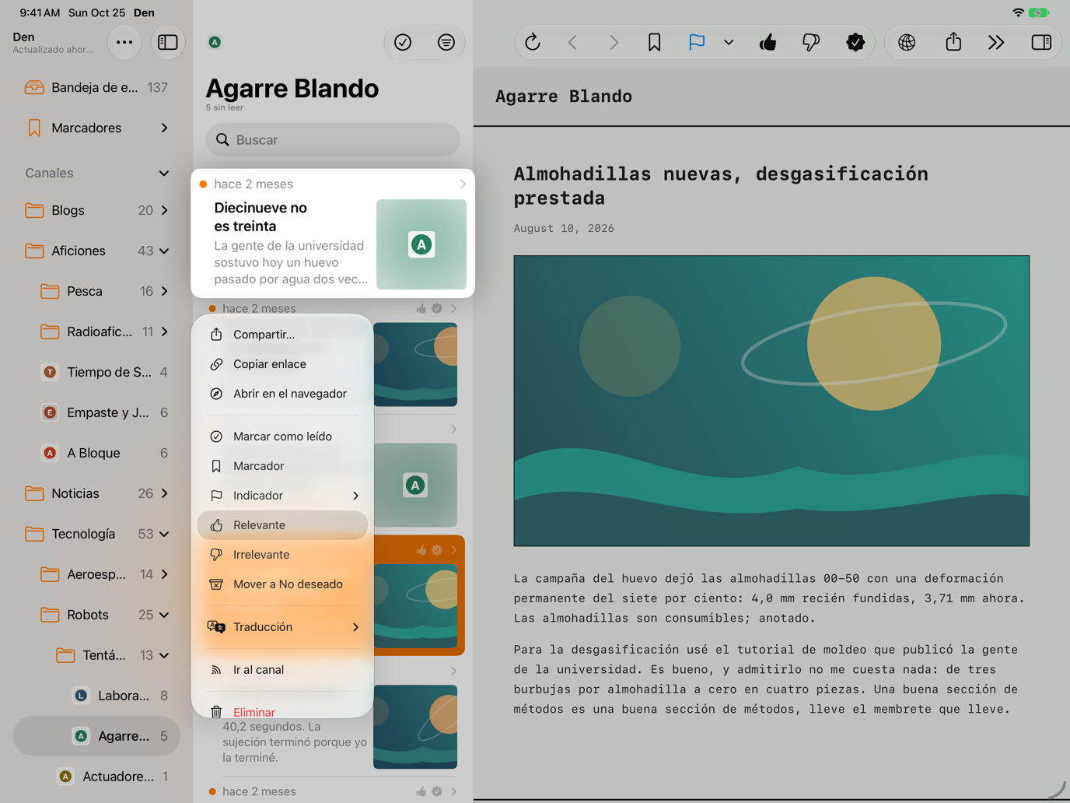
Task: Open the article in browser via the globe icon
Action: (x=907, y=42)
